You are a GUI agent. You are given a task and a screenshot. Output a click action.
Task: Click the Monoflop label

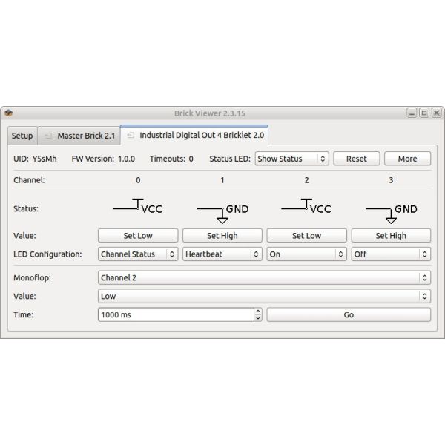[x=32, y=277]
